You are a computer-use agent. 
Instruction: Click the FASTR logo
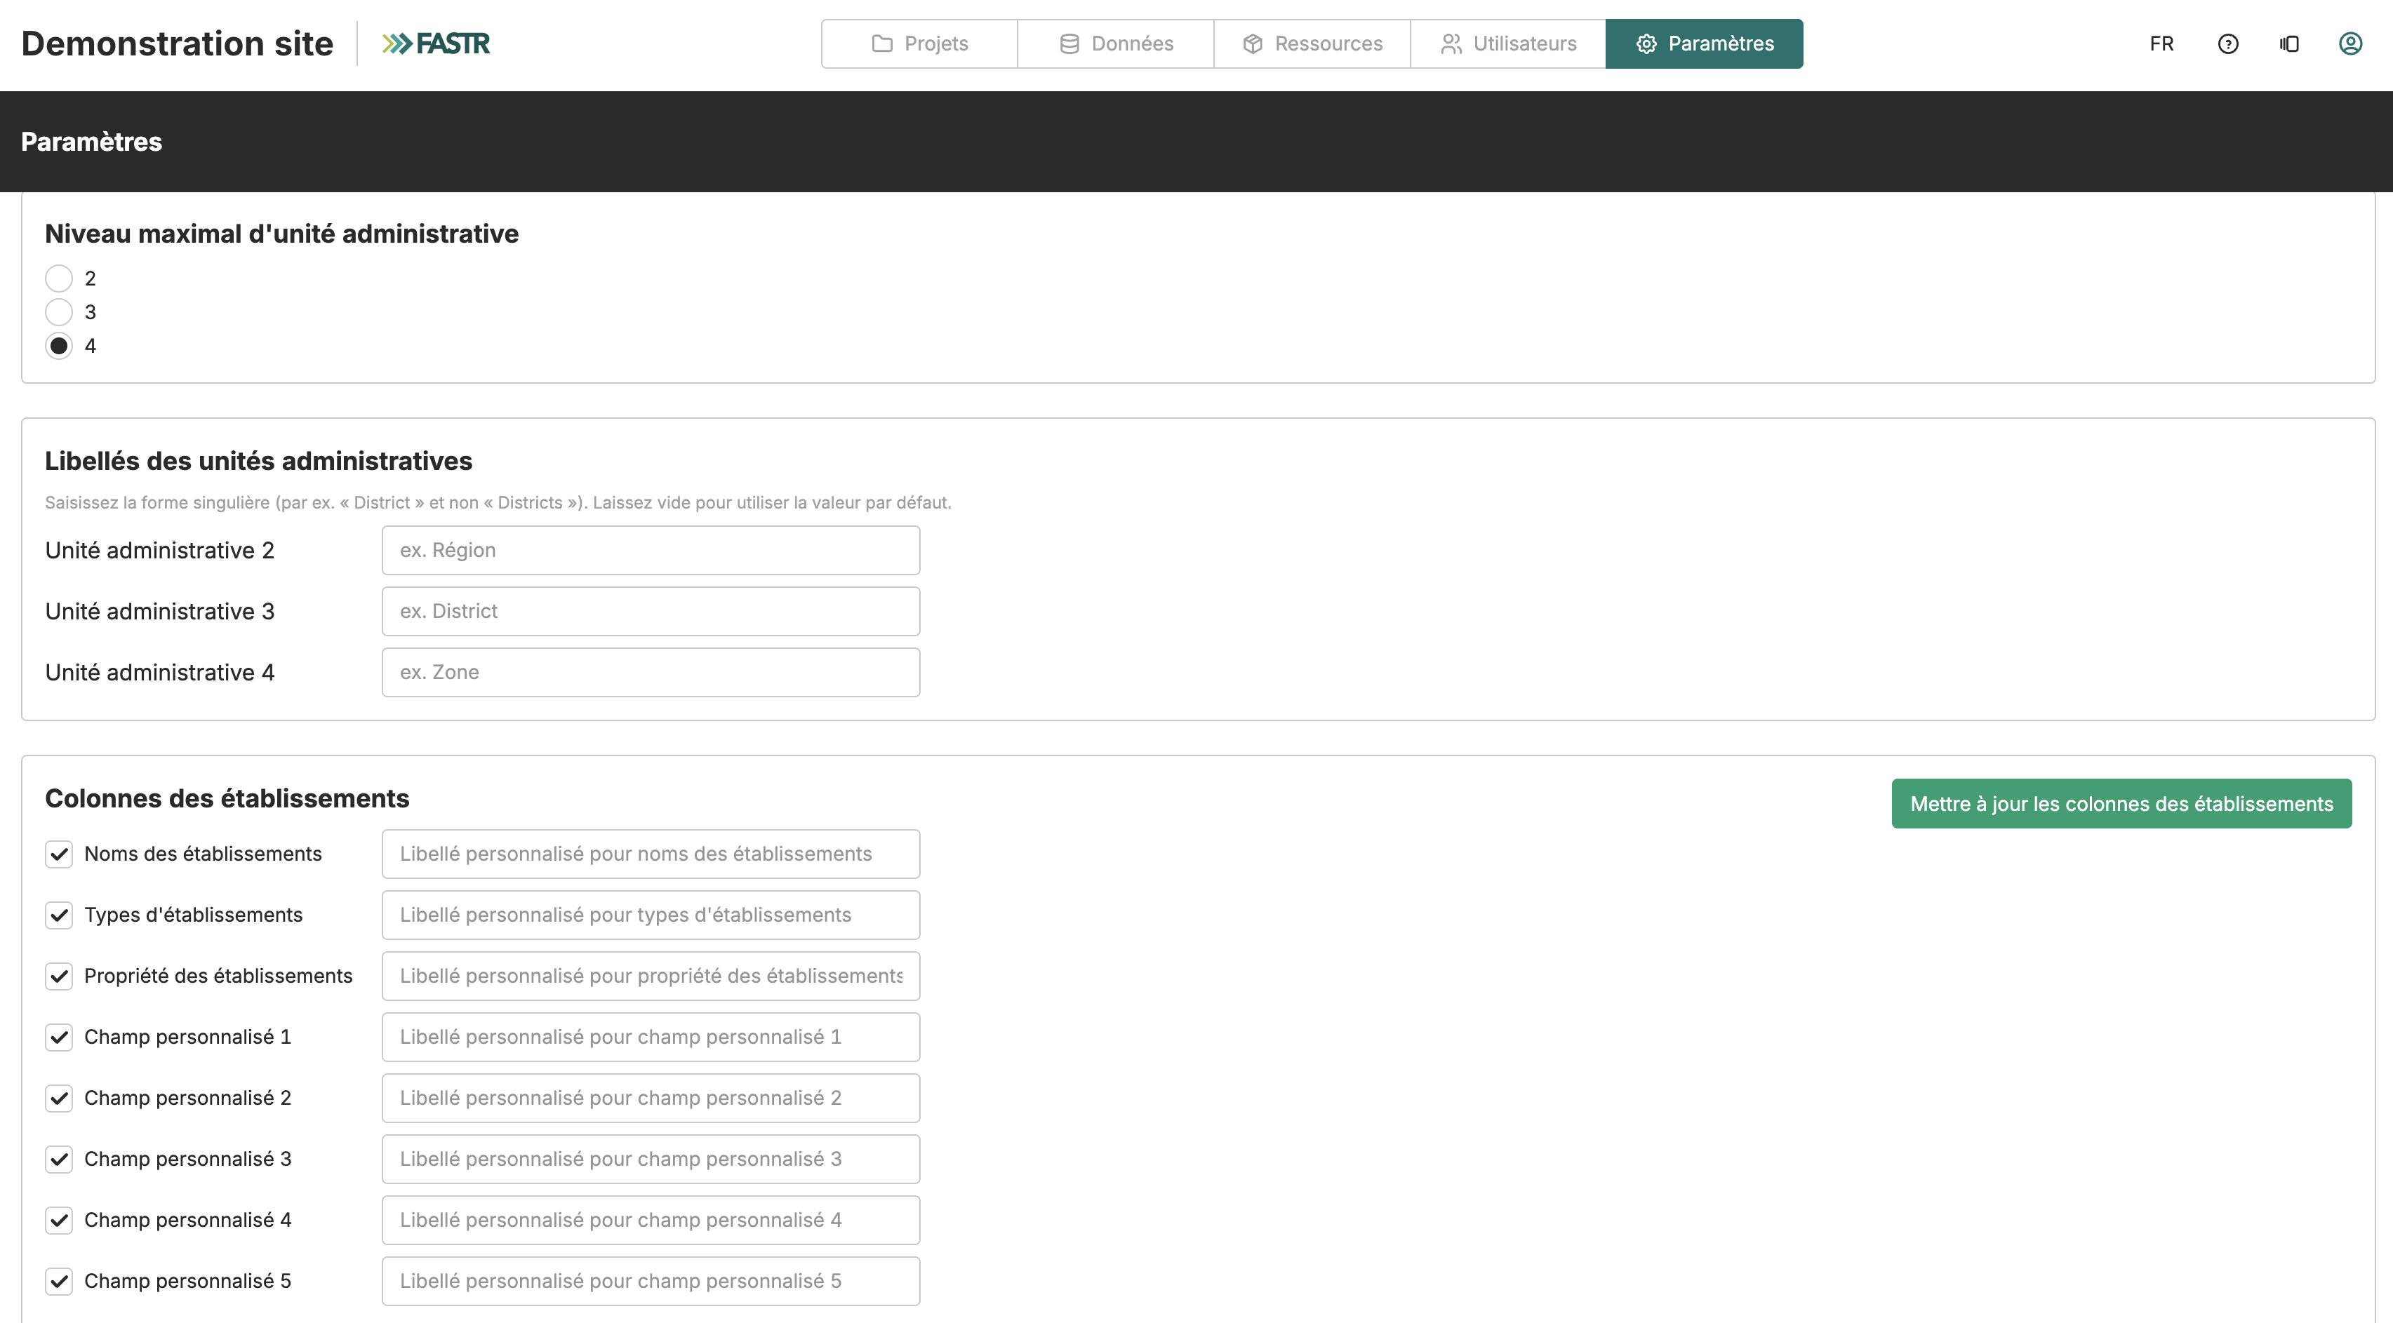436,43
